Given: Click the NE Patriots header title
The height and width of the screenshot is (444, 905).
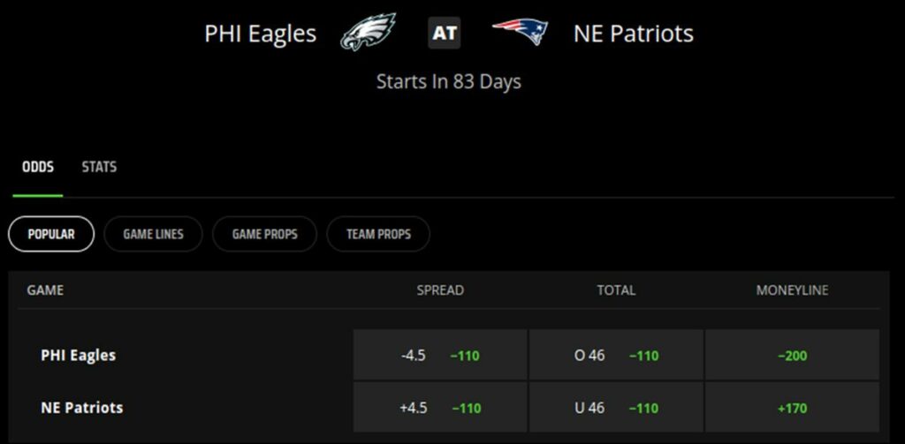Looking at the screenshot, I should click(633, 34).
